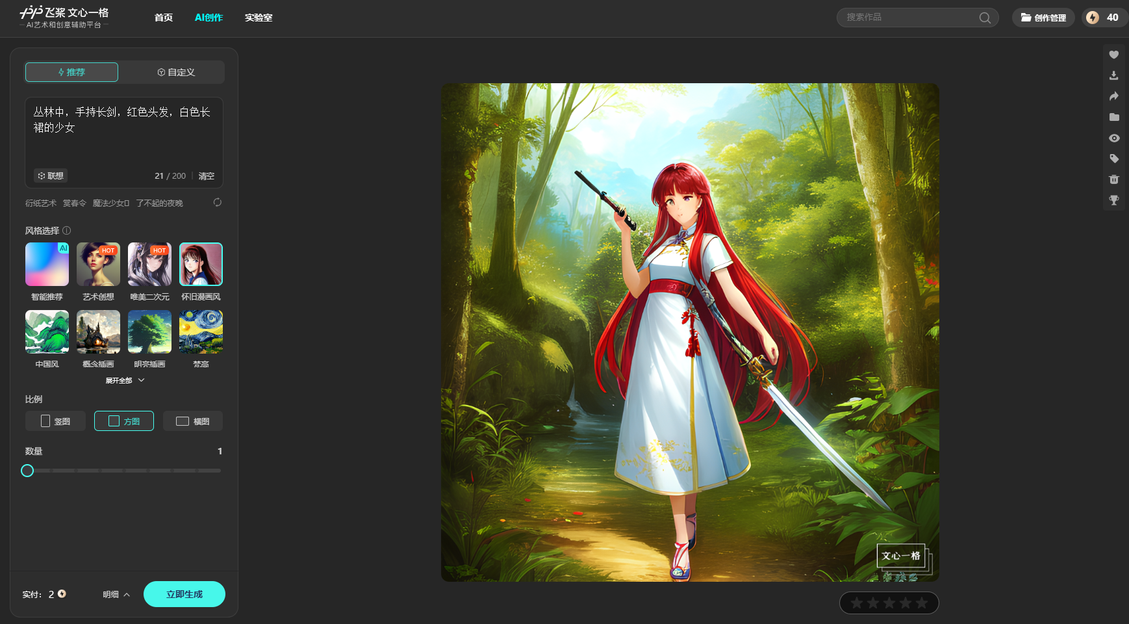
Task: Add the 衍纸艺术 keyword suggestion
Action: (x=41, y=203)
